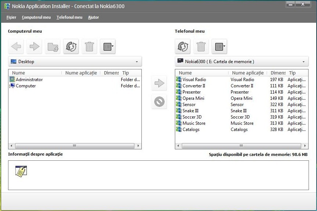
Task: Sort phone list by Dimensiune column
Action: click(x=278, y=73)
